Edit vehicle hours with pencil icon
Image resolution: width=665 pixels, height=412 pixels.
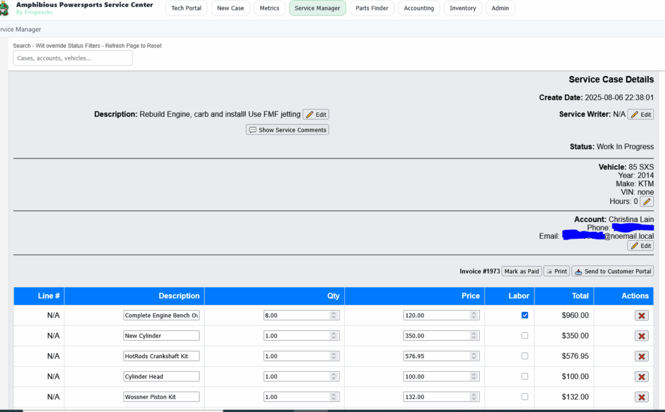click(646, 202)
